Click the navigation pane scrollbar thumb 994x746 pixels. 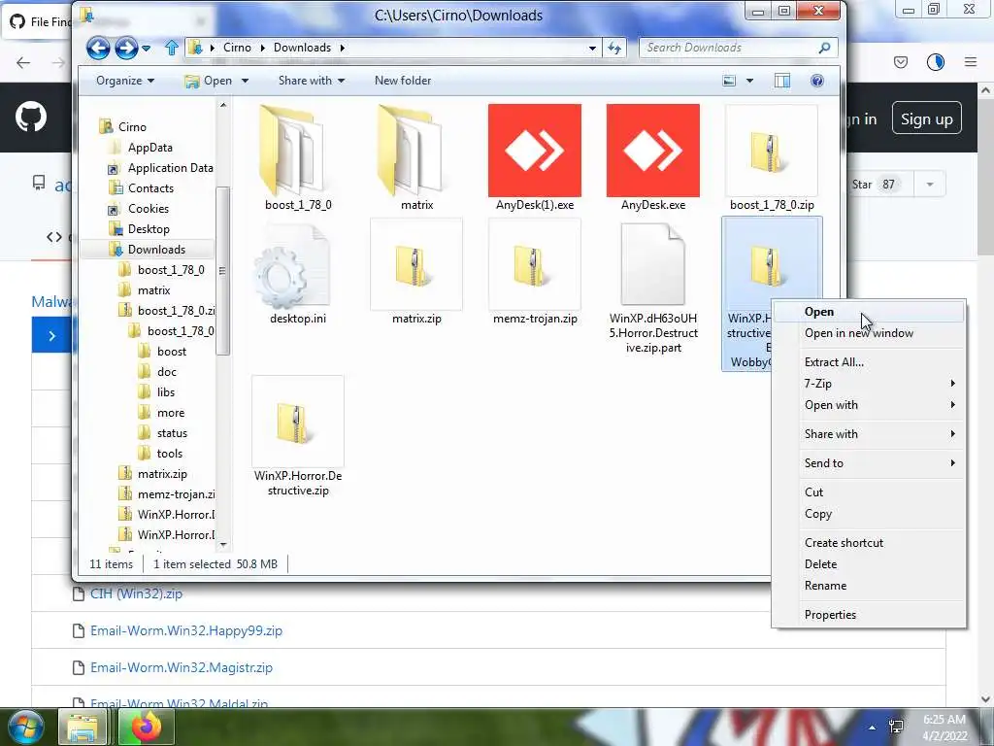click(x=222, y=271)
